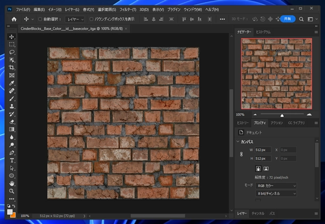Select the Horizontal Type tool
Screen dimensions: 325x224
tap(12, 161)
